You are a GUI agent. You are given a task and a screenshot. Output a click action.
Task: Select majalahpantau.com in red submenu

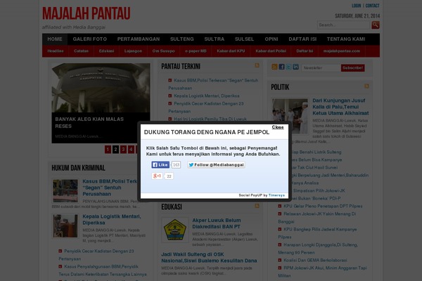point(342,51)
